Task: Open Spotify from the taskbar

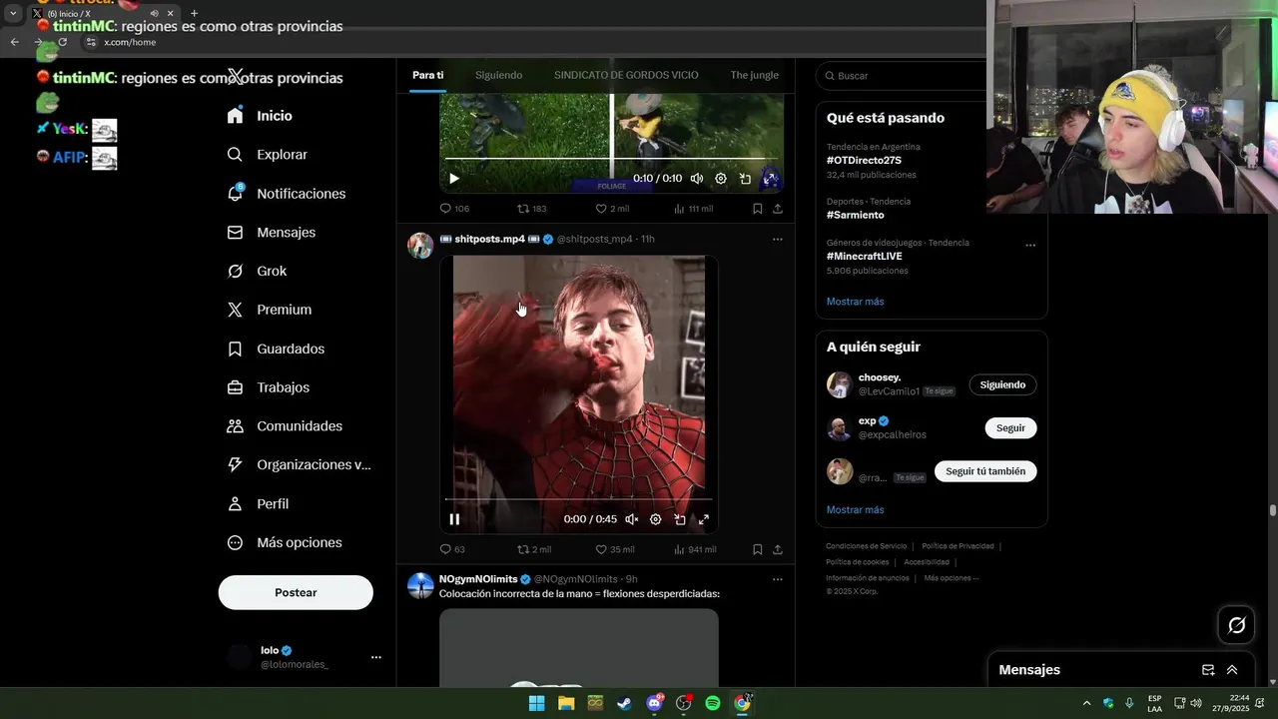Action: tap(713, 703)
